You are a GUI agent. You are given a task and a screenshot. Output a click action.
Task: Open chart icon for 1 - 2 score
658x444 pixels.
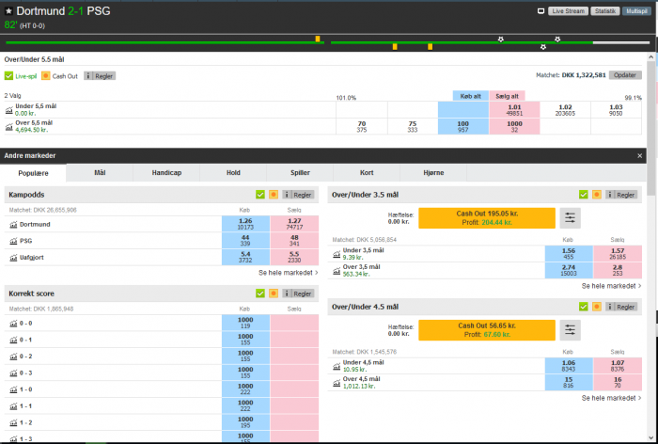(13, 423)
